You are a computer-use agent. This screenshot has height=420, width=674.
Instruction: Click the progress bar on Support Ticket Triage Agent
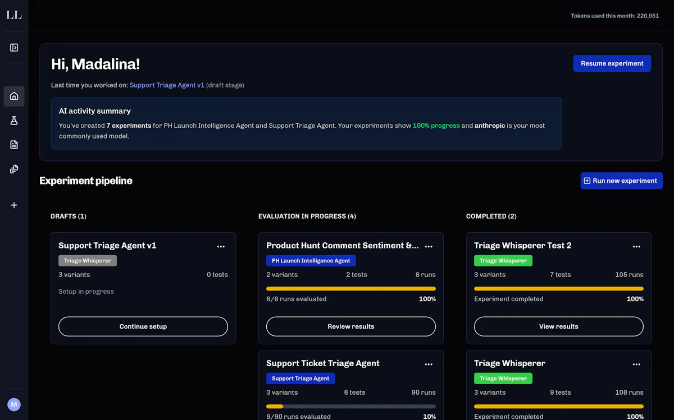click(x=351, y=407)
